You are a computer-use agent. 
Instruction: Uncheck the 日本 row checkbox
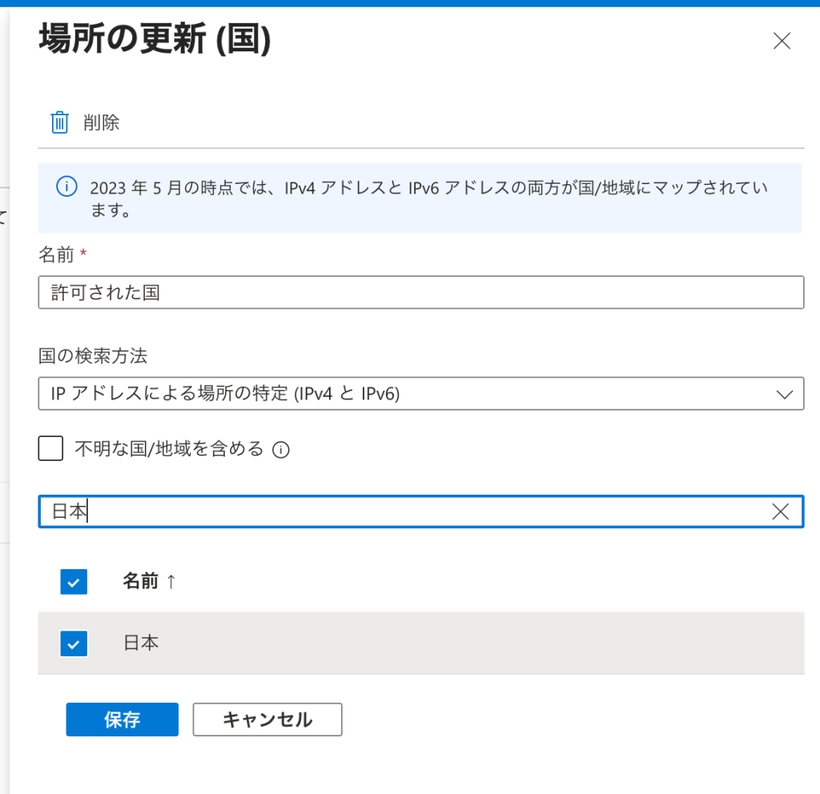[x=74, y=643]
